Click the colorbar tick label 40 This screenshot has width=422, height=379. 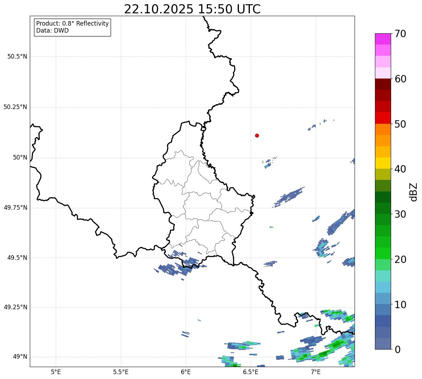pyautogui.click(x=401, y=169)
